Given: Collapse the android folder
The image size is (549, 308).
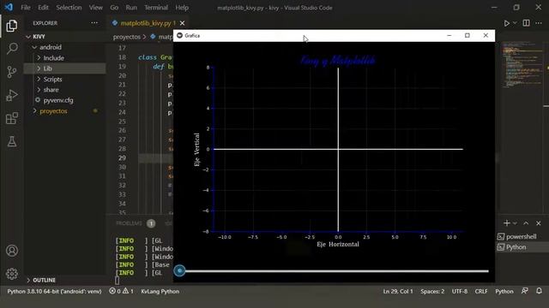Looking at the screenshot, I should [x=34, y=47].
